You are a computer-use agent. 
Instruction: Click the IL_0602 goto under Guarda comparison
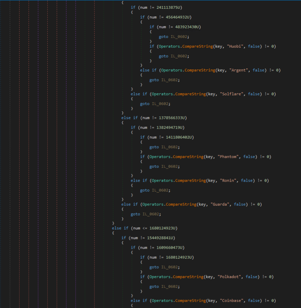151,214
